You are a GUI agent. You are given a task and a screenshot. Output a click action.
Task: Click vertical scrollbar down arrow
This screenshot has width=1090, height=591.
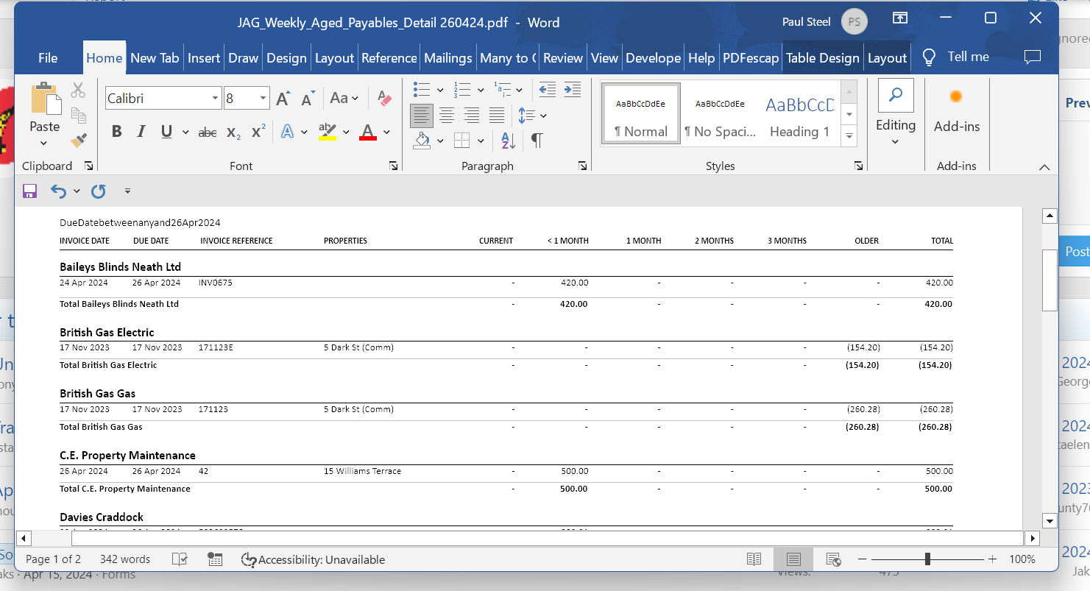tap(1050, 520)
